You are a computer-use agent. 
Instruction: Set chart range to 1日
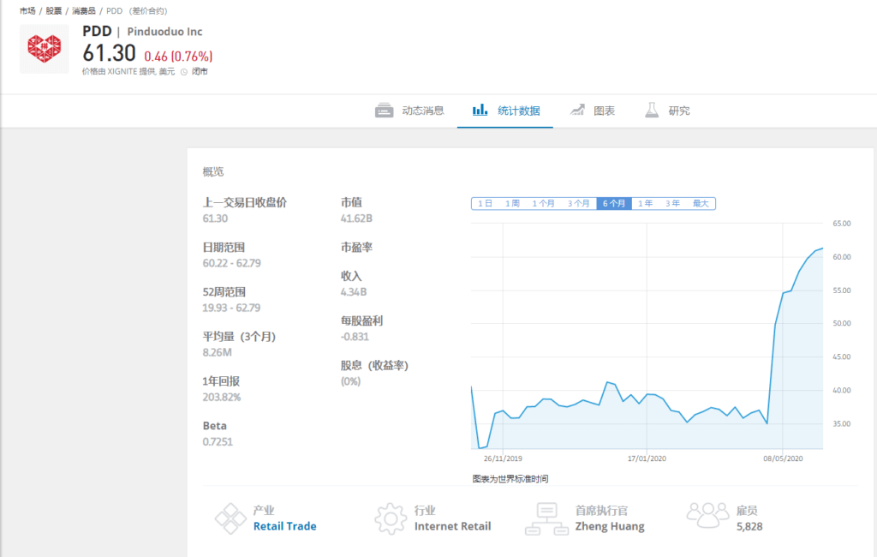click(x=485, y=203)
